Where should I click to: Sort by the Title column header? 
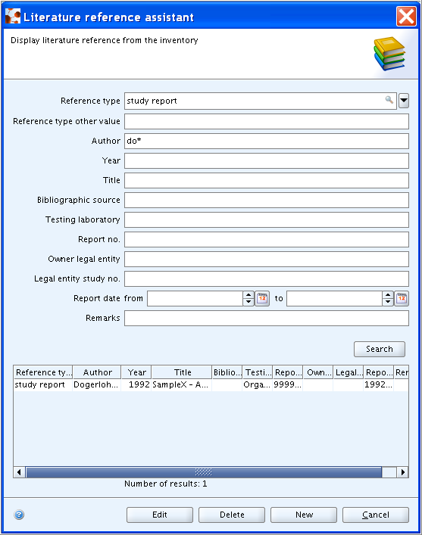click(182, 372)
